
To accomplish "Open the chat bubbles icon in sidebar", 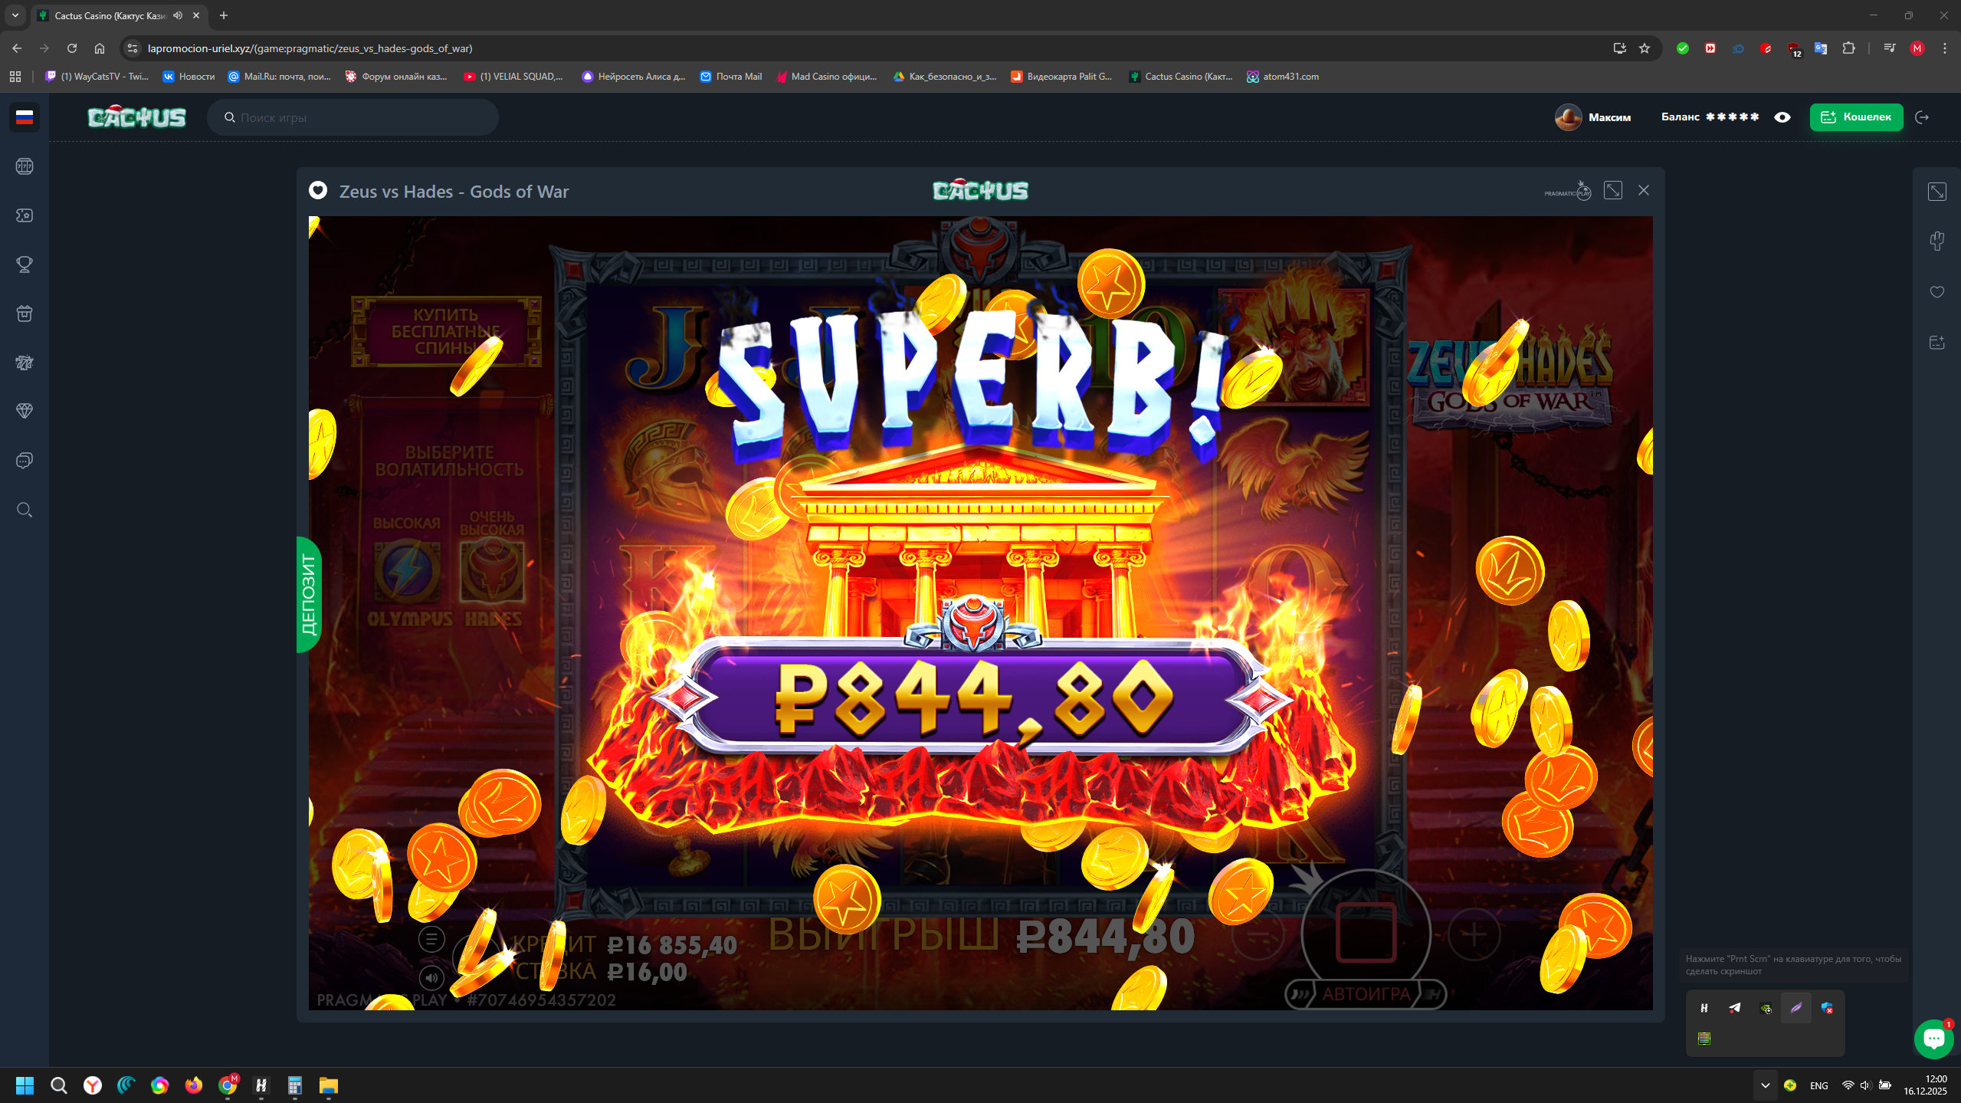I will (25, 461).
